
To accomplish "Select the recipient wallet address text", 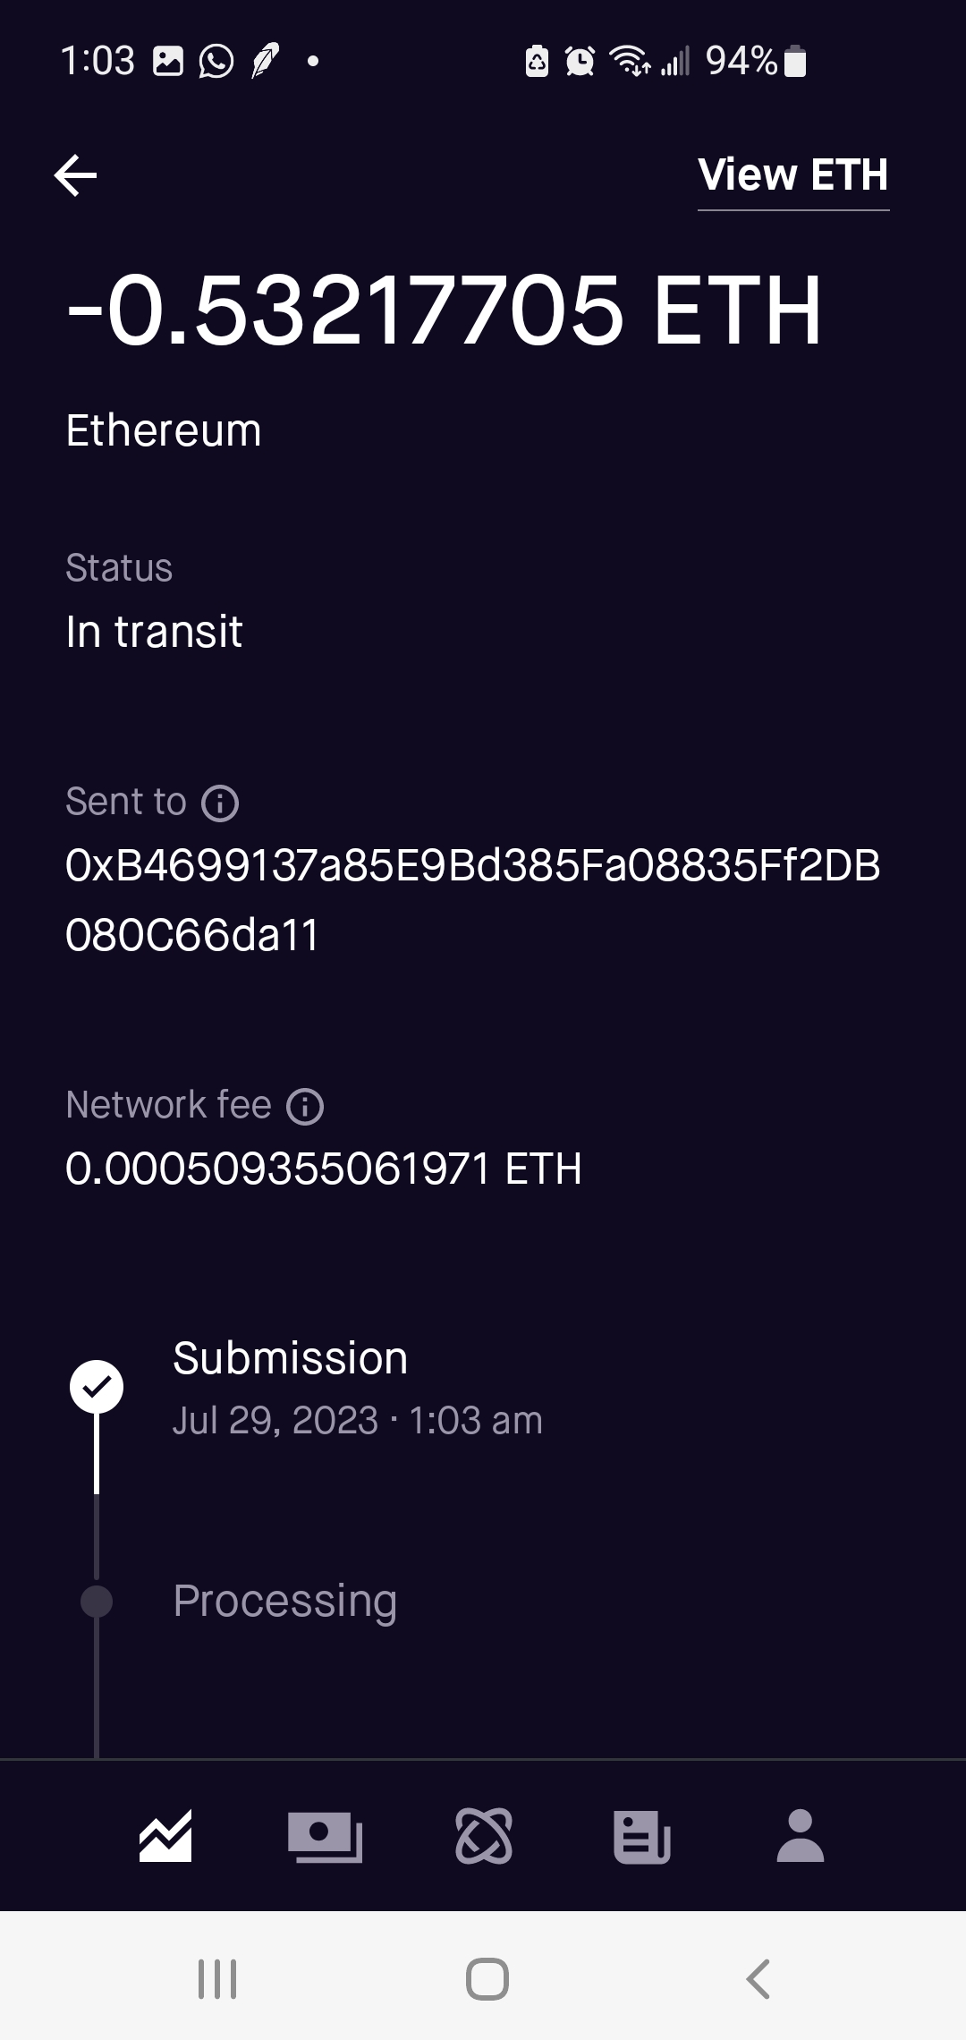I will click(x=472, y=900).
